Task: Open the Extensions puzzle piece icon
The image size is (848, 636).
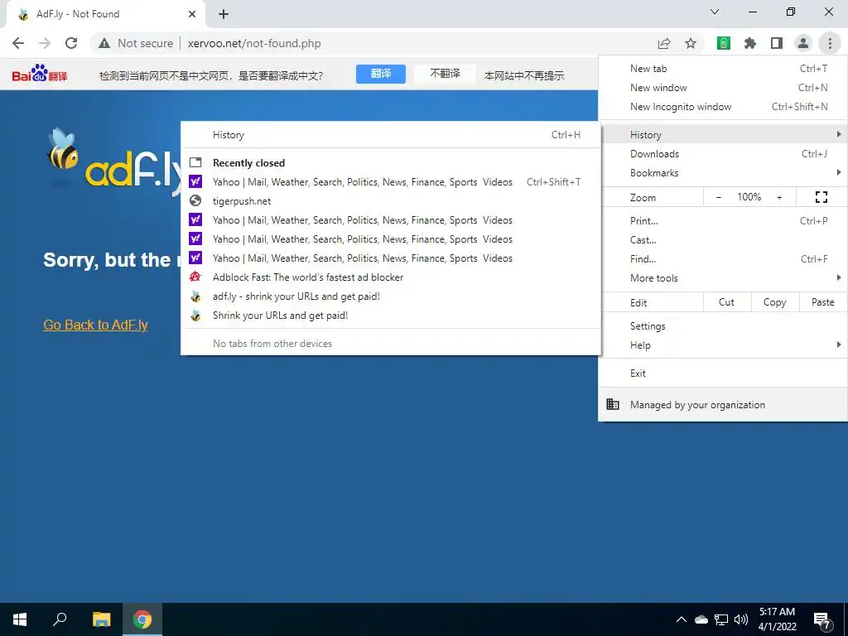Action: (750, 43)
